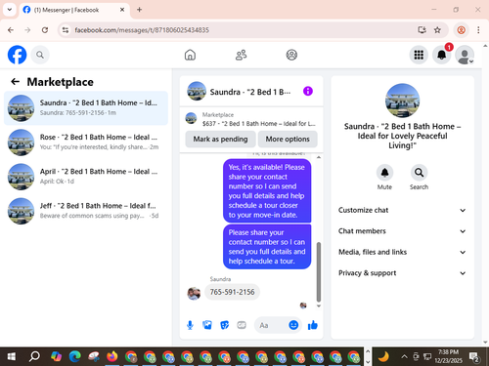This screenshot has height=366, width=489.
Task: Expand Privacy & support section
Action: pyautogui.click(x=402, y=273)
